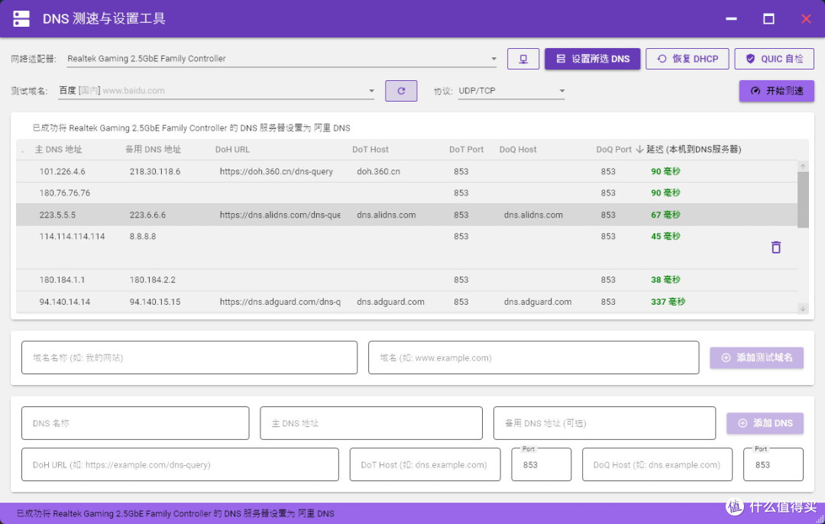Click the 94.140.15.15 backup DNS cell
The height and width of the screenshot is (524, 825).
point(154,302)
